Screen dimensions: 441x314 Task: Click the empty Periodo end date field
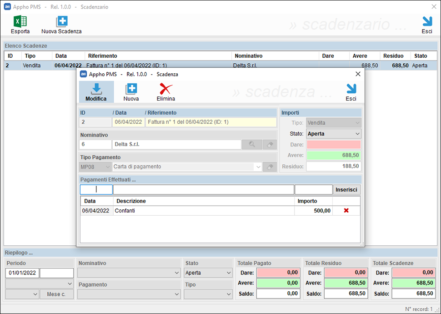[56, 273]
